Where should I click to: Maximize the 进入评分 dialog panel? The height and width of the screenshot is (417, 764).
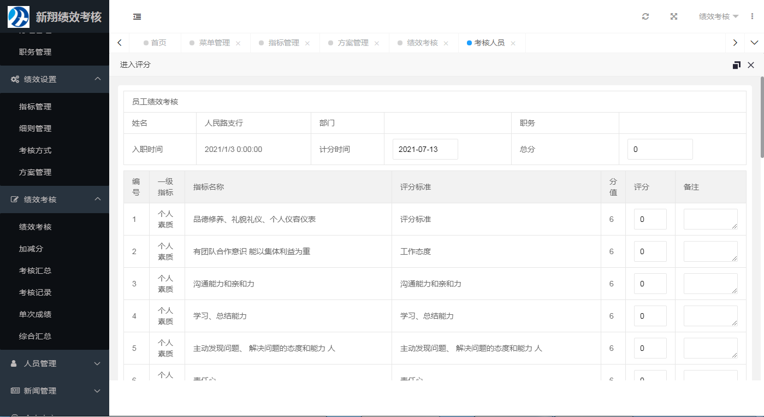[736, 65]
